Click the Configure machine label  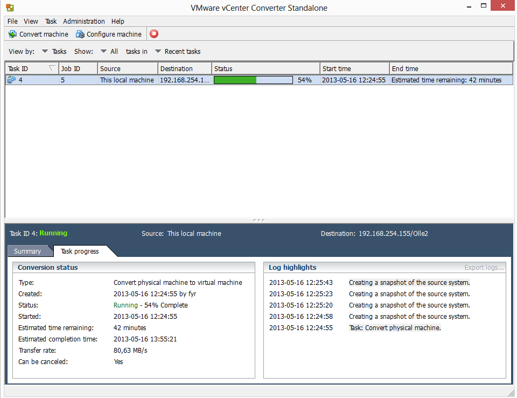114,34
